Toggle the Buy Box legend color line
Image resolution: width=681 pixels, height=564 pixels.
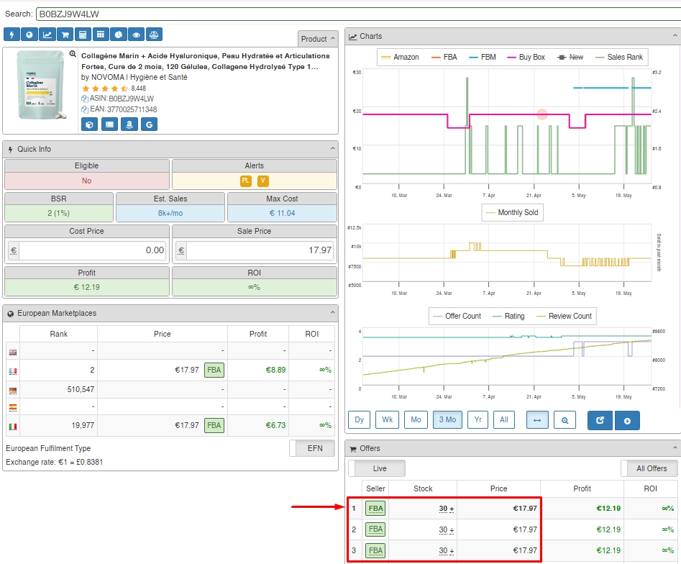click(x=512, y=57)
